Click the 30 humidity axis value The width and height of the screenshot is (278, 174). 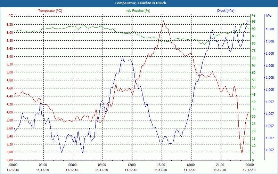[254, 117]
